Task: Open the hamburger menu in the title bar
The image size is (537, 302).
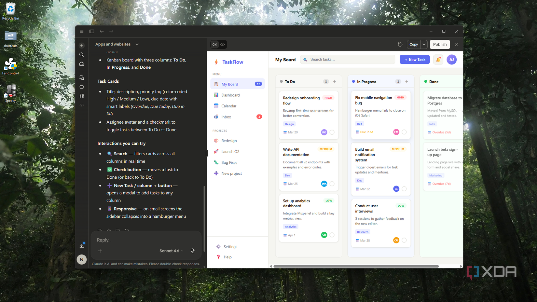Action: coord(82,31)
